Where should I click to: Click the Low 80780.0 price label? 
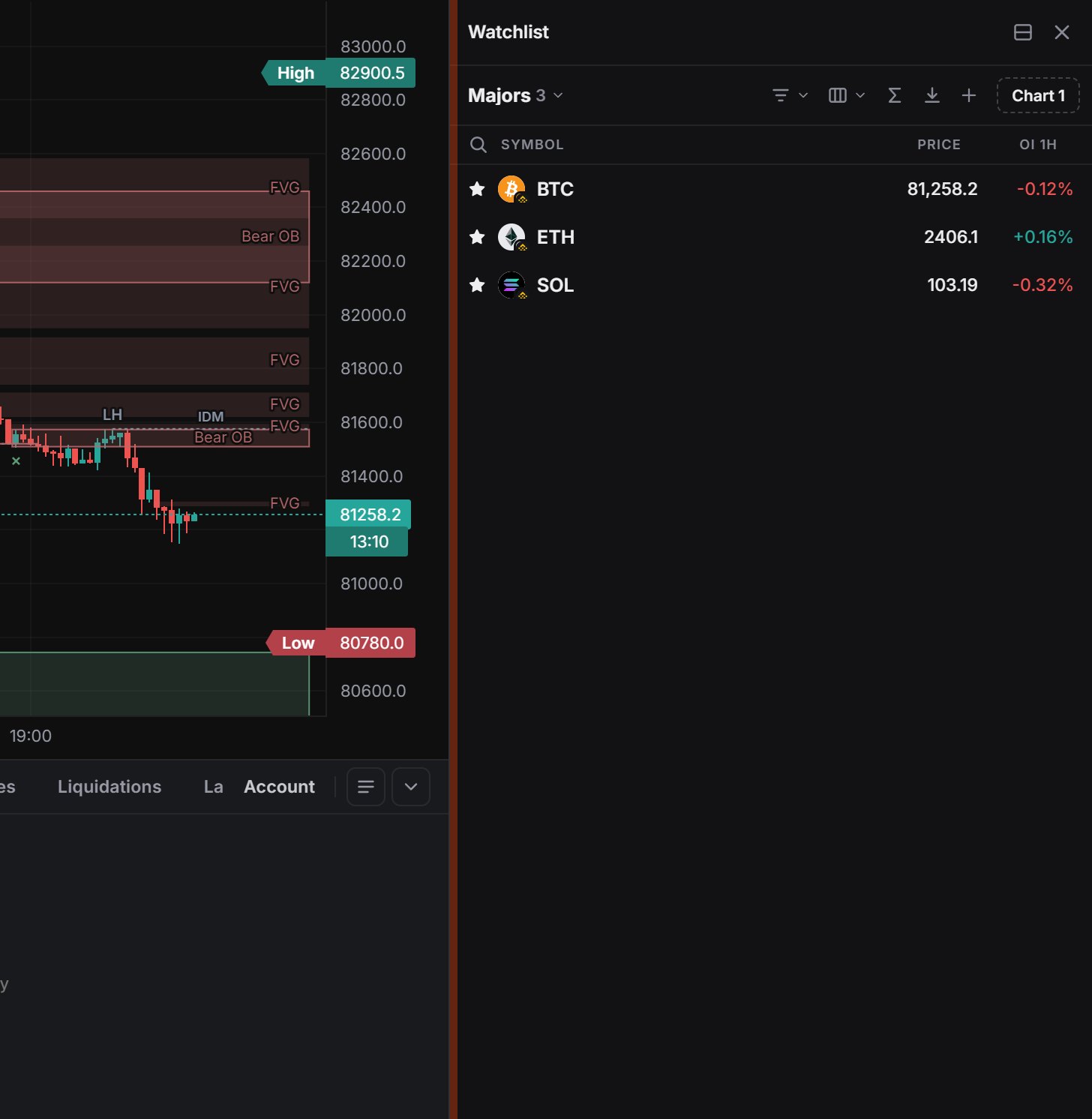pyautogui.click(x=341, y=643)
